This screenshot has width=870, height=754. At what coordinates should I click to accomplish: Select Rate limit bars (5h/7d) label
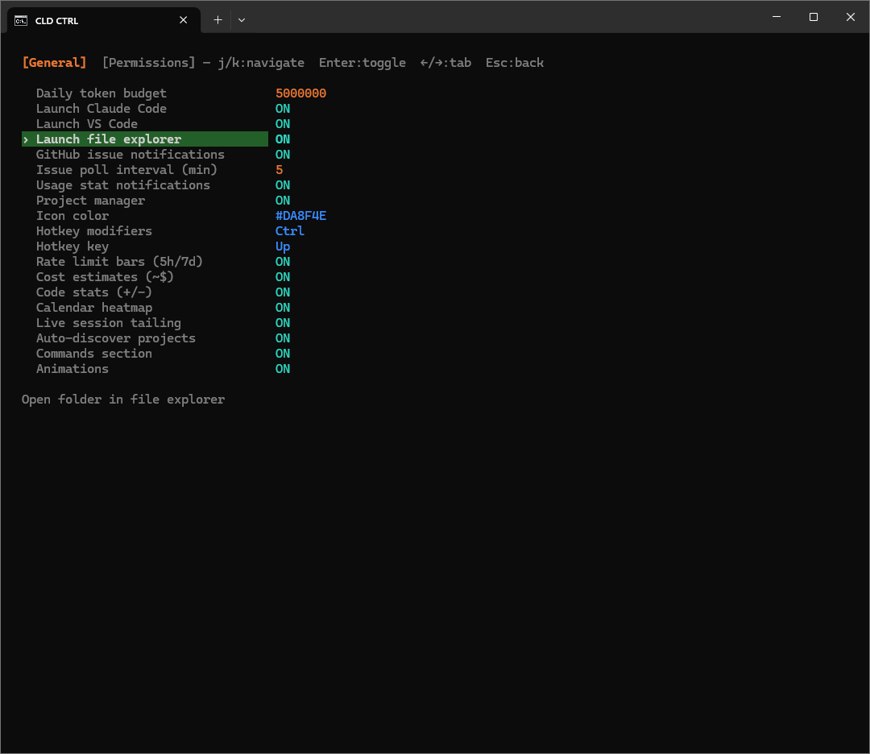pos(119,262)
